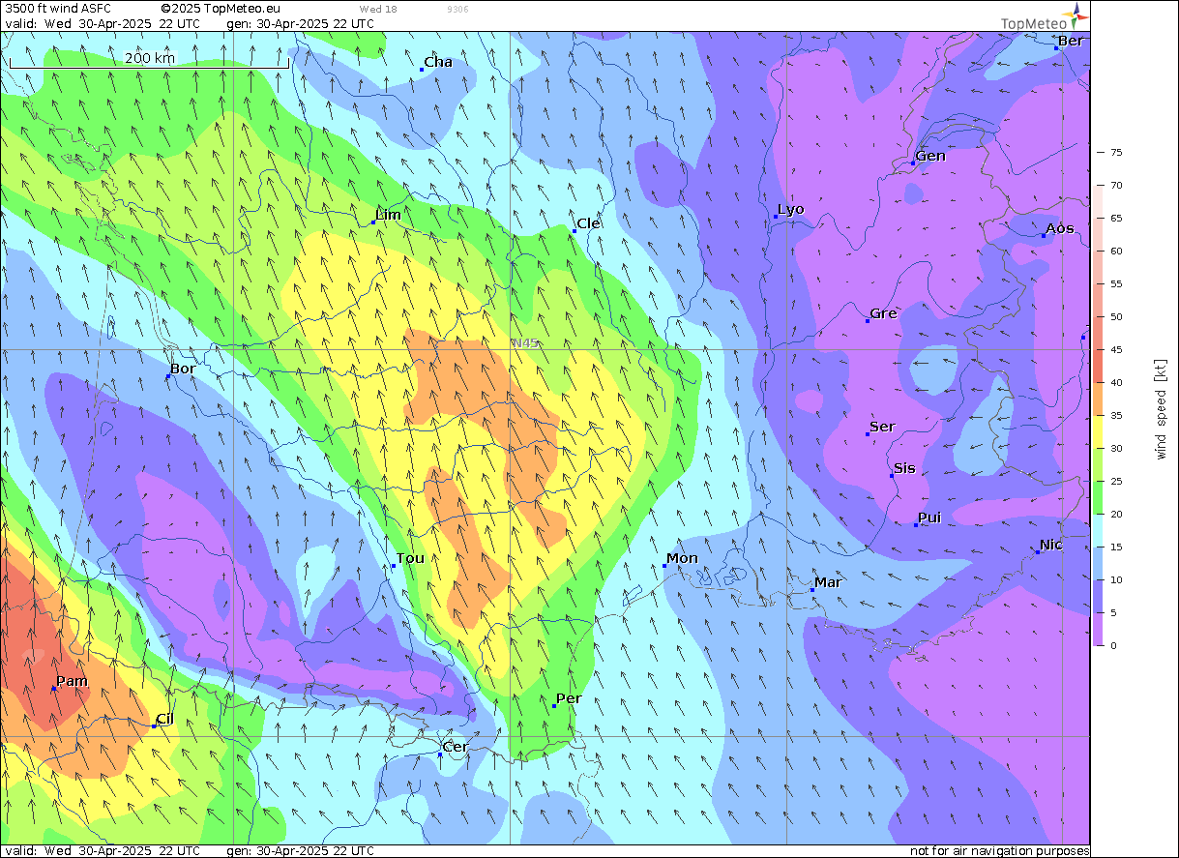1179x858 pixels.
Task: Select the "N45" latitude line label
Action: [x=525, y=343]
